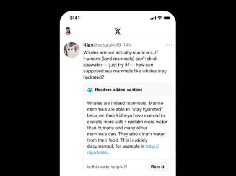Screen dimensions: 236x176
Task: Click the Is this note helpful? prompt
Action: [107, 167]
